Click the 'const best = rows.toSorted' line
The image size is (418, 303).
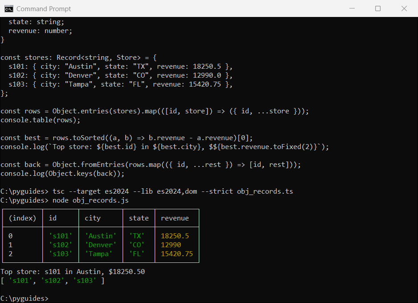[127, 138]
